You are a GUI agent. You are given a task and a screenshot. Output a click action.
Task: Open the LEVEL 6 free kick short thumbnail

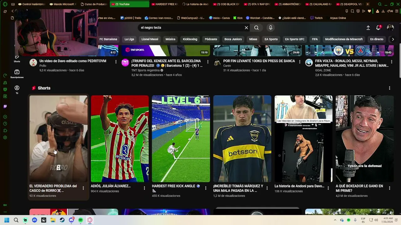[181, 139]
